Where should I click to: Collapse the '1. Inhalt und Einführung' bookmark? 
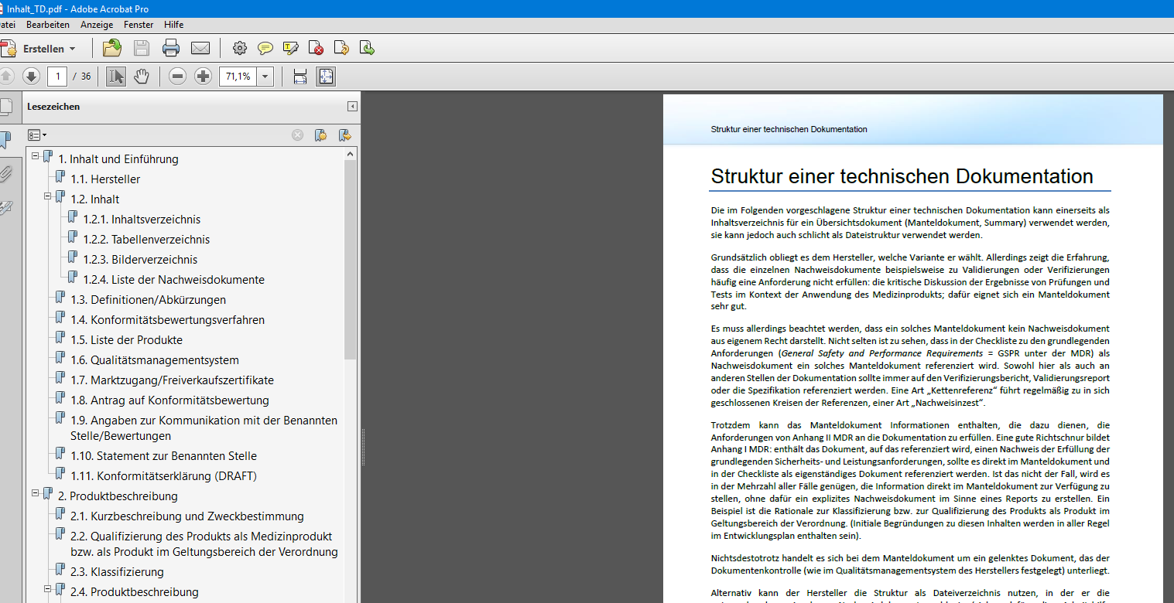point(35,156)
